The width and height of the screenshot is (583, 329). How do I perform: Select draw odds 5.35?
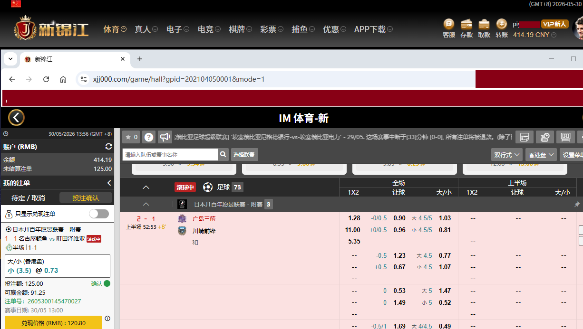point(354,242)
